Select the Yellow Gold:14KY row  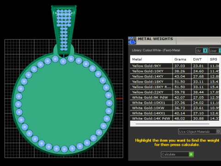click(174, 77)
